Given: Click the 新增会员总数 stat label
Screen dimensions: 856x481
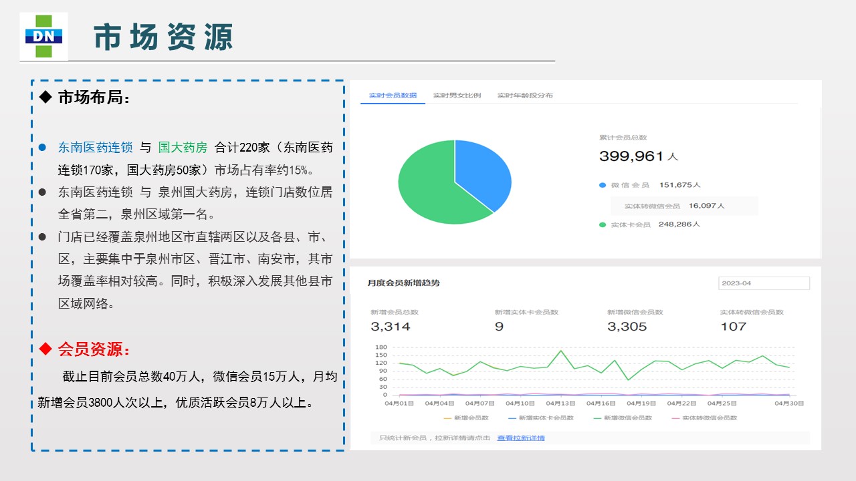Looking at the screenshot, I should 395,312.
